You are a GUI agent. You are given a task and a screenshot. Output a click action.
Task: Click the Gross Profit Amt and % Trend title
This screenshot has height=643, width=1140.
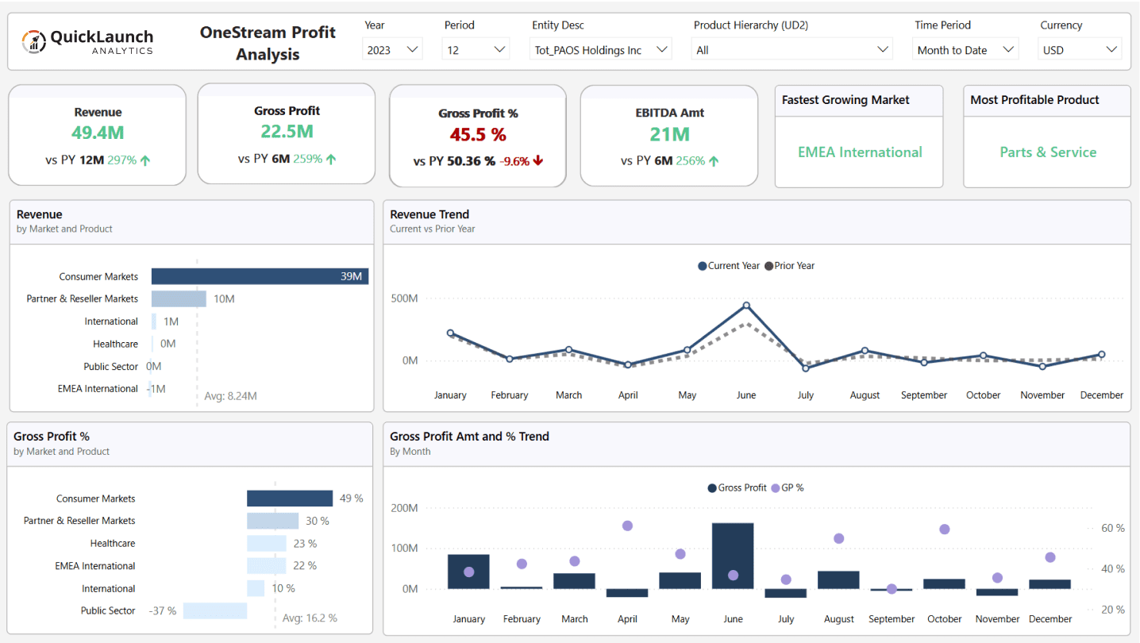469,436
